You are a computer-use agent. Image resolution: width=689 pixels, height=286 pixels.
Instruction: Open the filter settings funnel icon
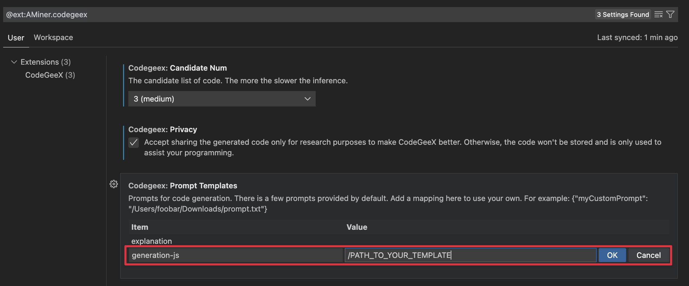670,14
